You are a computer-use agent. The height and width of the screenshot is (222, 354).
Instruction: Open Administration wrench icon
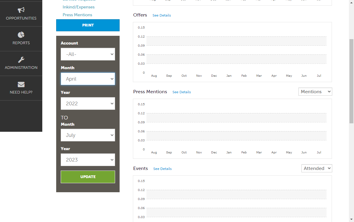point(21,60)
